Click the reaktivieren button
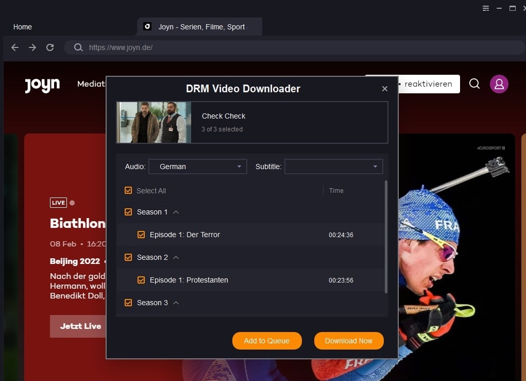Image resolution: width=526 pixels, height=381 pixels. pyautogui.click(x=429, y=84)
